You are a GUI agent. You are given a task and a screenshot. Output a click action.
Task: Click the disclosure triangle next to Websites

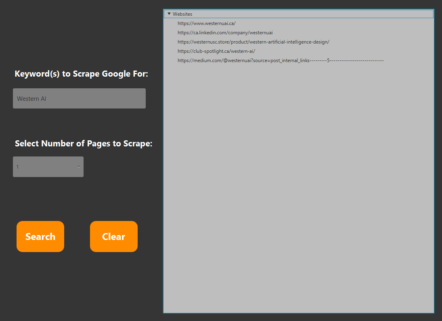[x=169, y=13]
